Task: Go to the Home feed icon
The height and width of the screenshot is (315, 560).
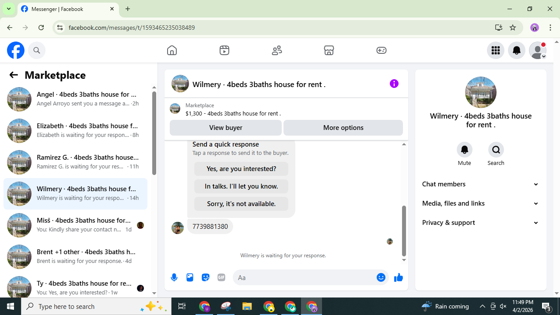Action: point(172,50)
